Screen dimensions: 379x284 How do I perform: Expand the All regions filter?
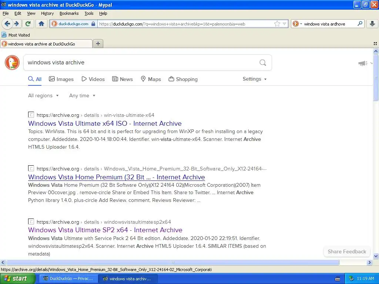(x=43, y=96)
